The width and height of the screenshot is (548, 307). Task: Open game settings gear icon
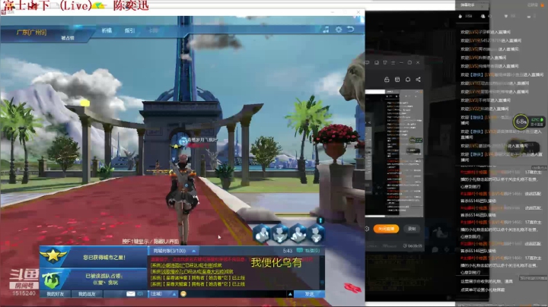[x=338, y=30]
